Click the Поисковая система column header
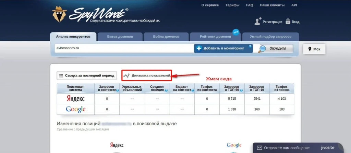Screen dimensions: 351x153 coord(76,88)
